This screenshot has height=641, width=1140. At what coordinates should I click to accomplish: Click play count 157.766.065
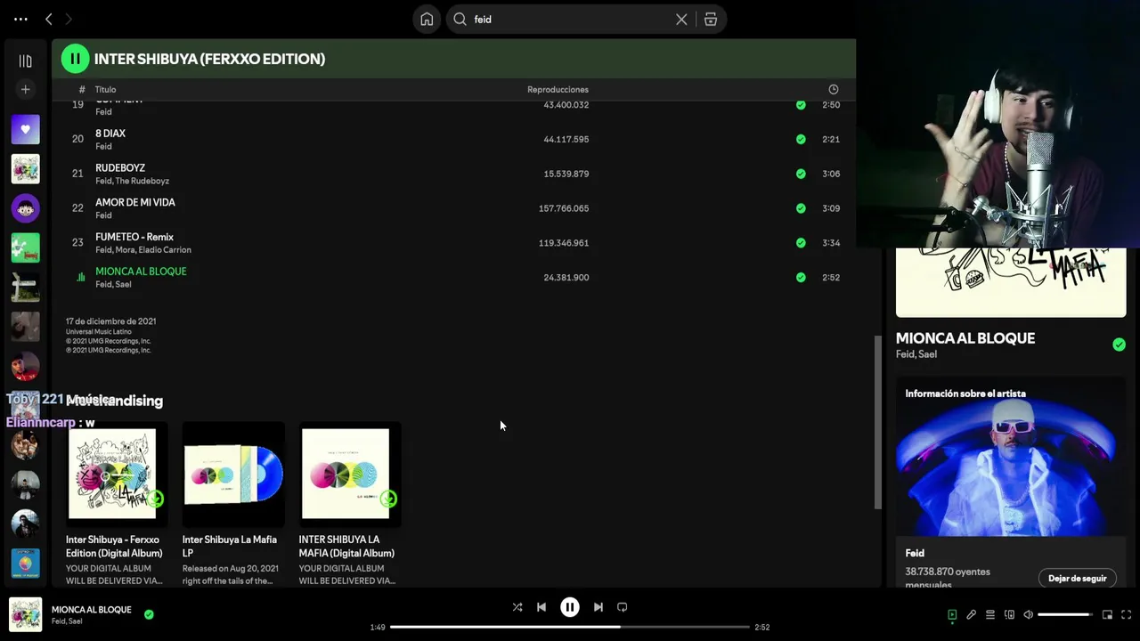564,208
